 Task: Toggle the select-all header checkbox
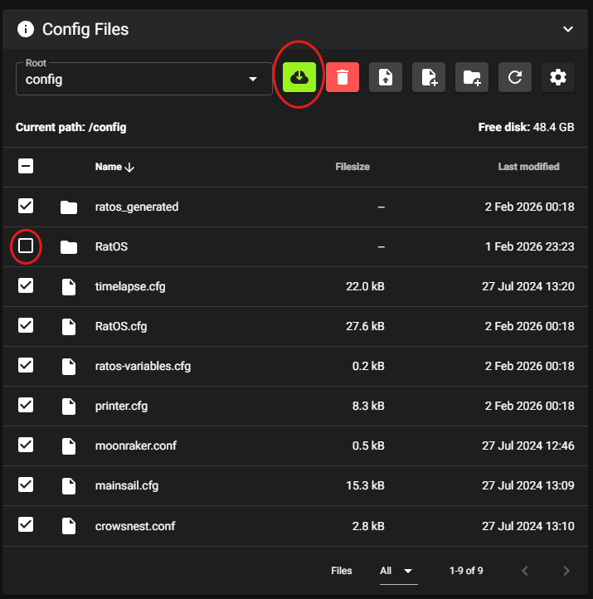point(26,166)
